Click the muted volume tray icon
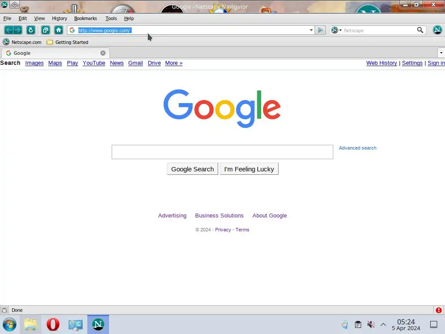 [x=371, y=324]
